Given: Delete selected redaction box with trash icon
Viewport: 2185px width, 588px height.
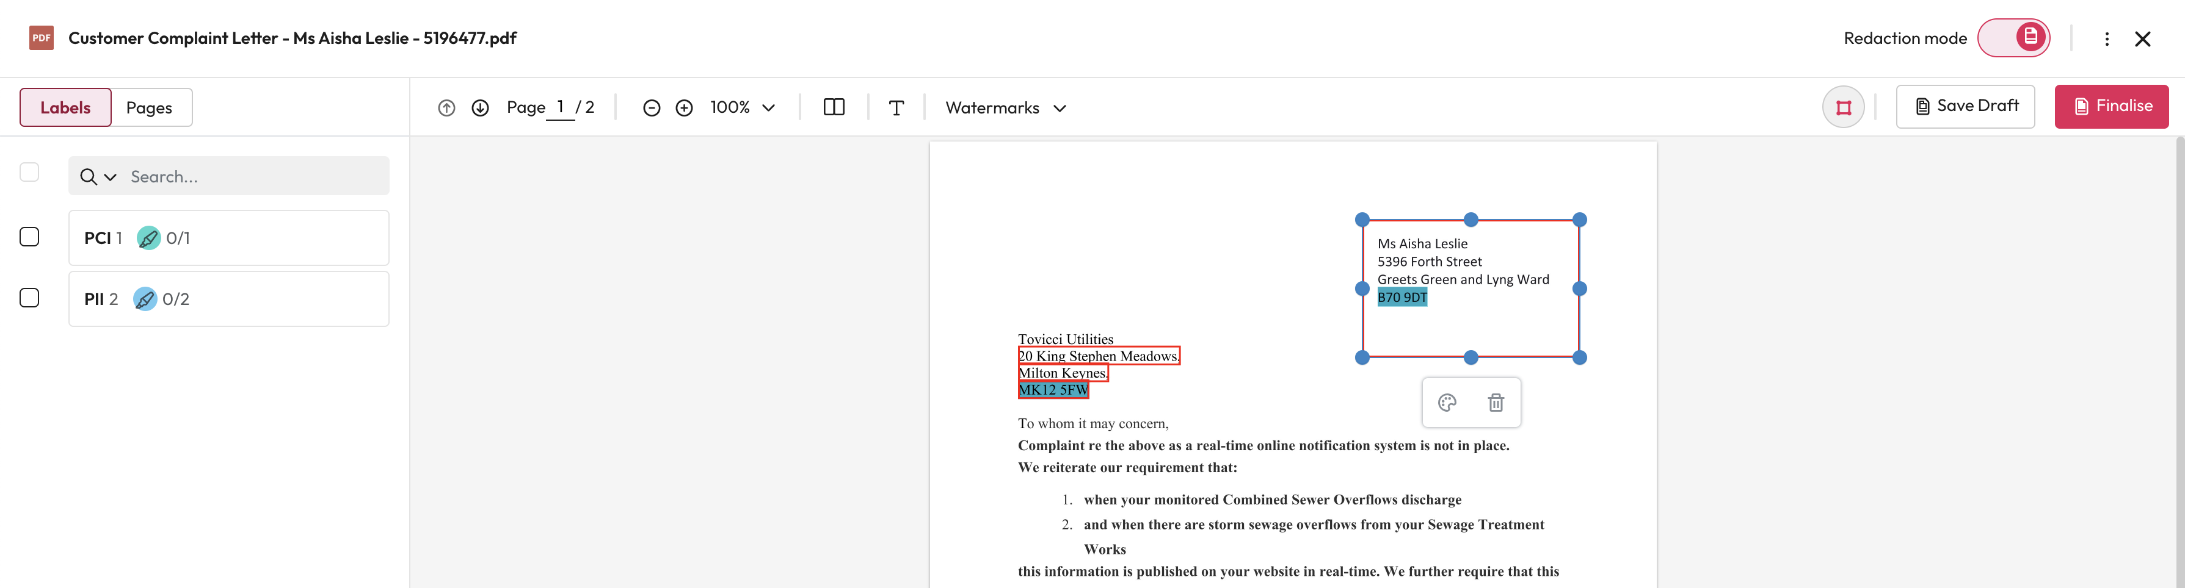Looking at the screenshot, I should click(1496, 403).
